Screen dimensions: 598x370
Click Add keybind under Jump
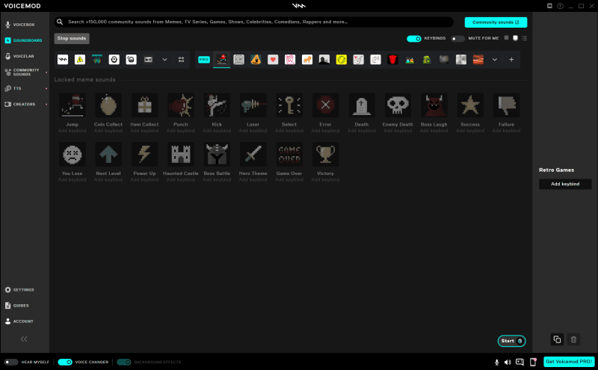coord(72,131)
